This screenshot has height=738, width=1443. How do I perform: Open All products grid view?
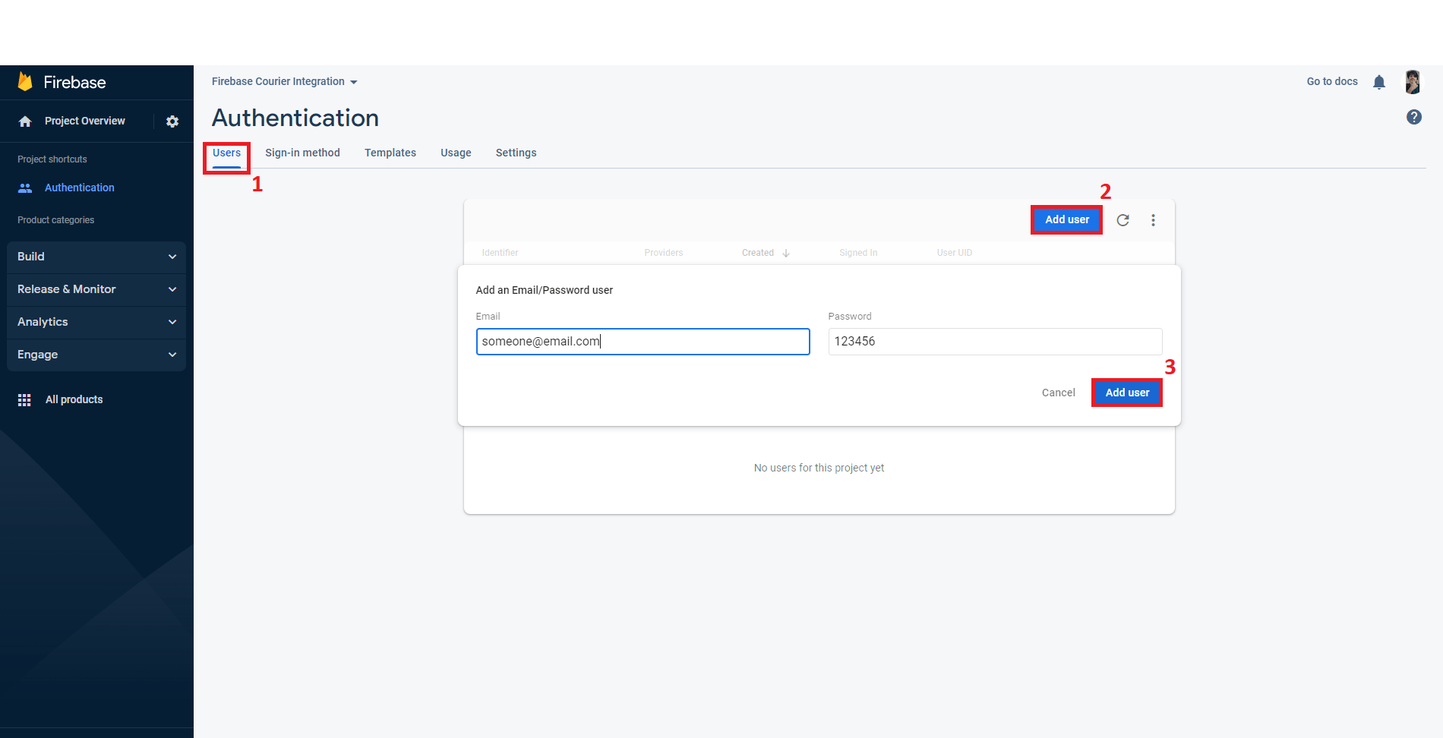[x=74, y=399]
